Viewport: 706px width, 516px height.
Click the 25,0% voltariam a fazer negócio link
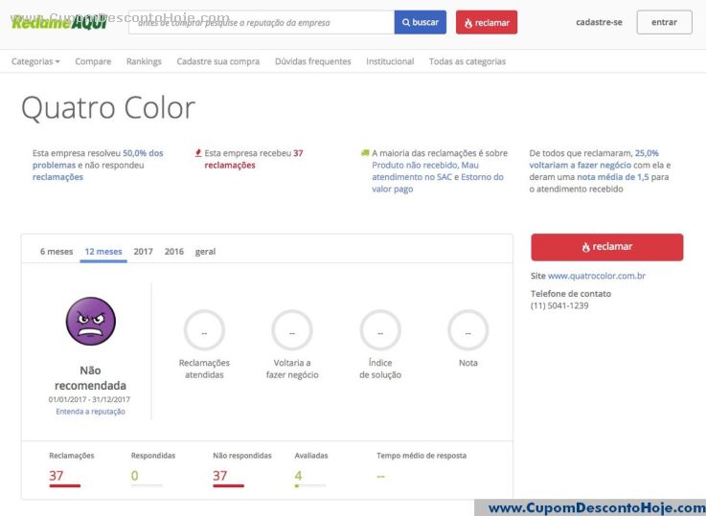(x=594, y=159)
